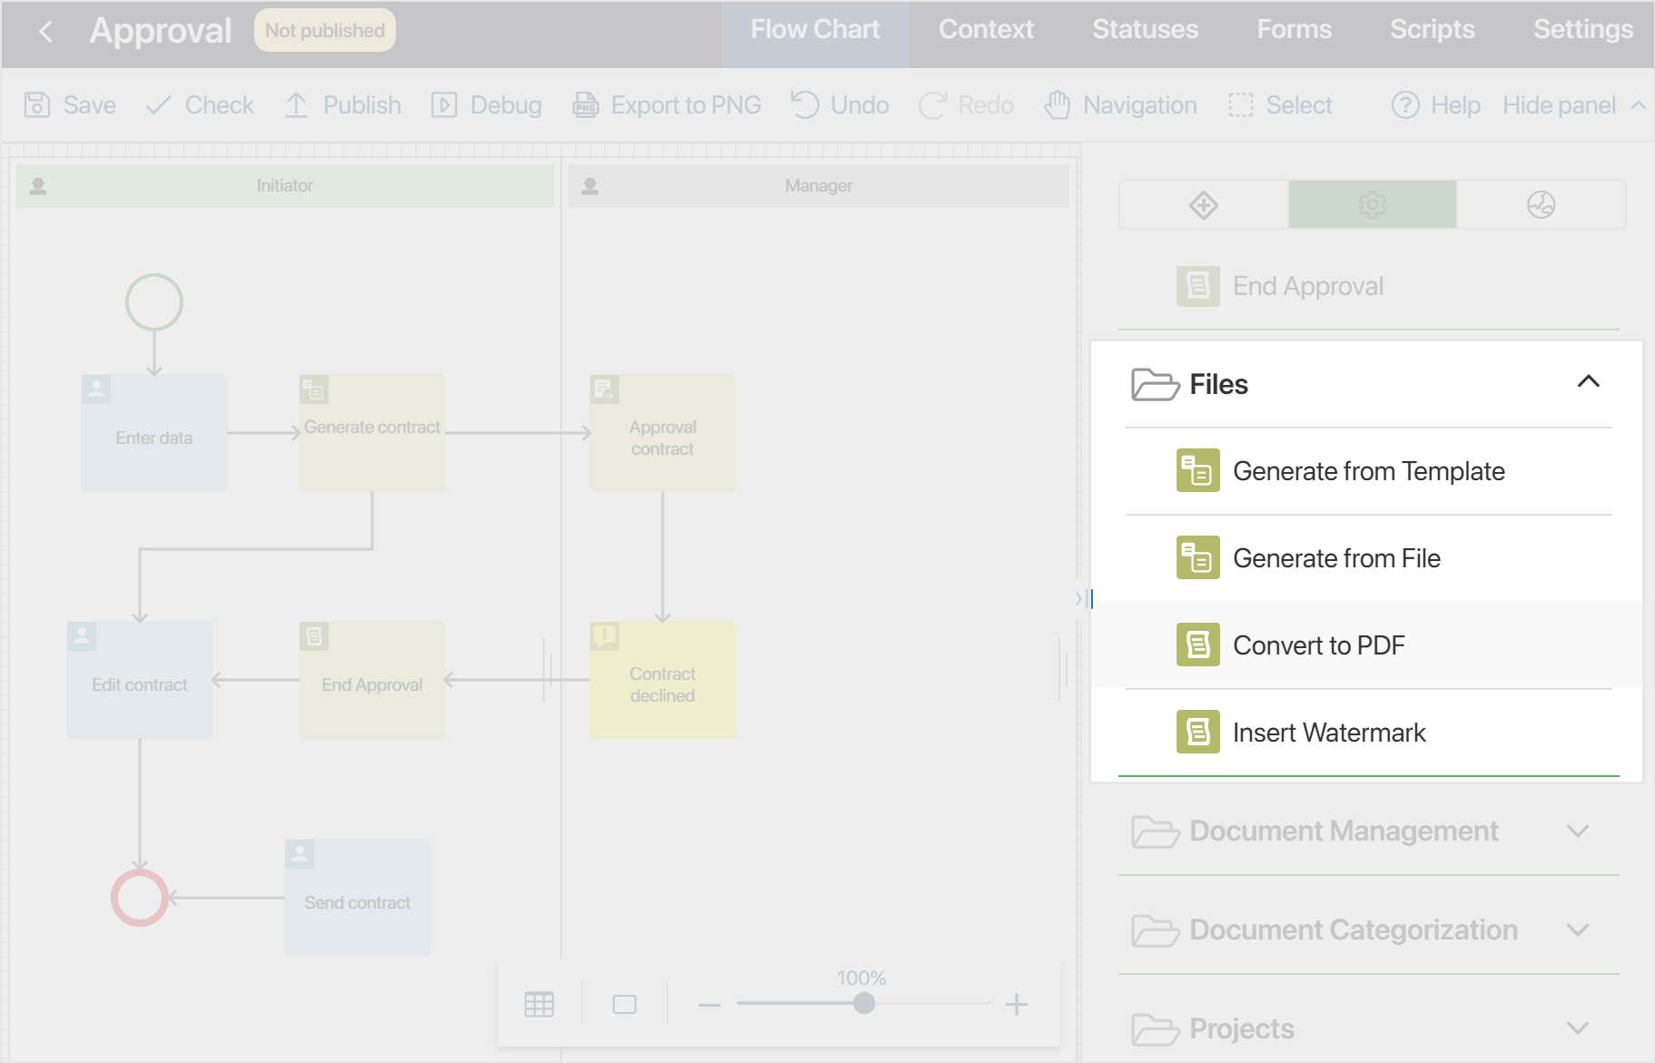Select the Navigation hand tool

(x=1057, y=105)
